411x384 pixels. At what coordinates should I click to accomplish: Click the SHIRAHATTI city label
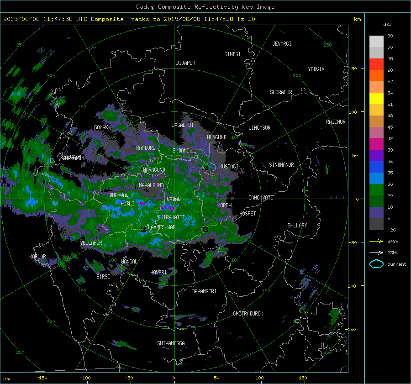[x=171, y=217]
